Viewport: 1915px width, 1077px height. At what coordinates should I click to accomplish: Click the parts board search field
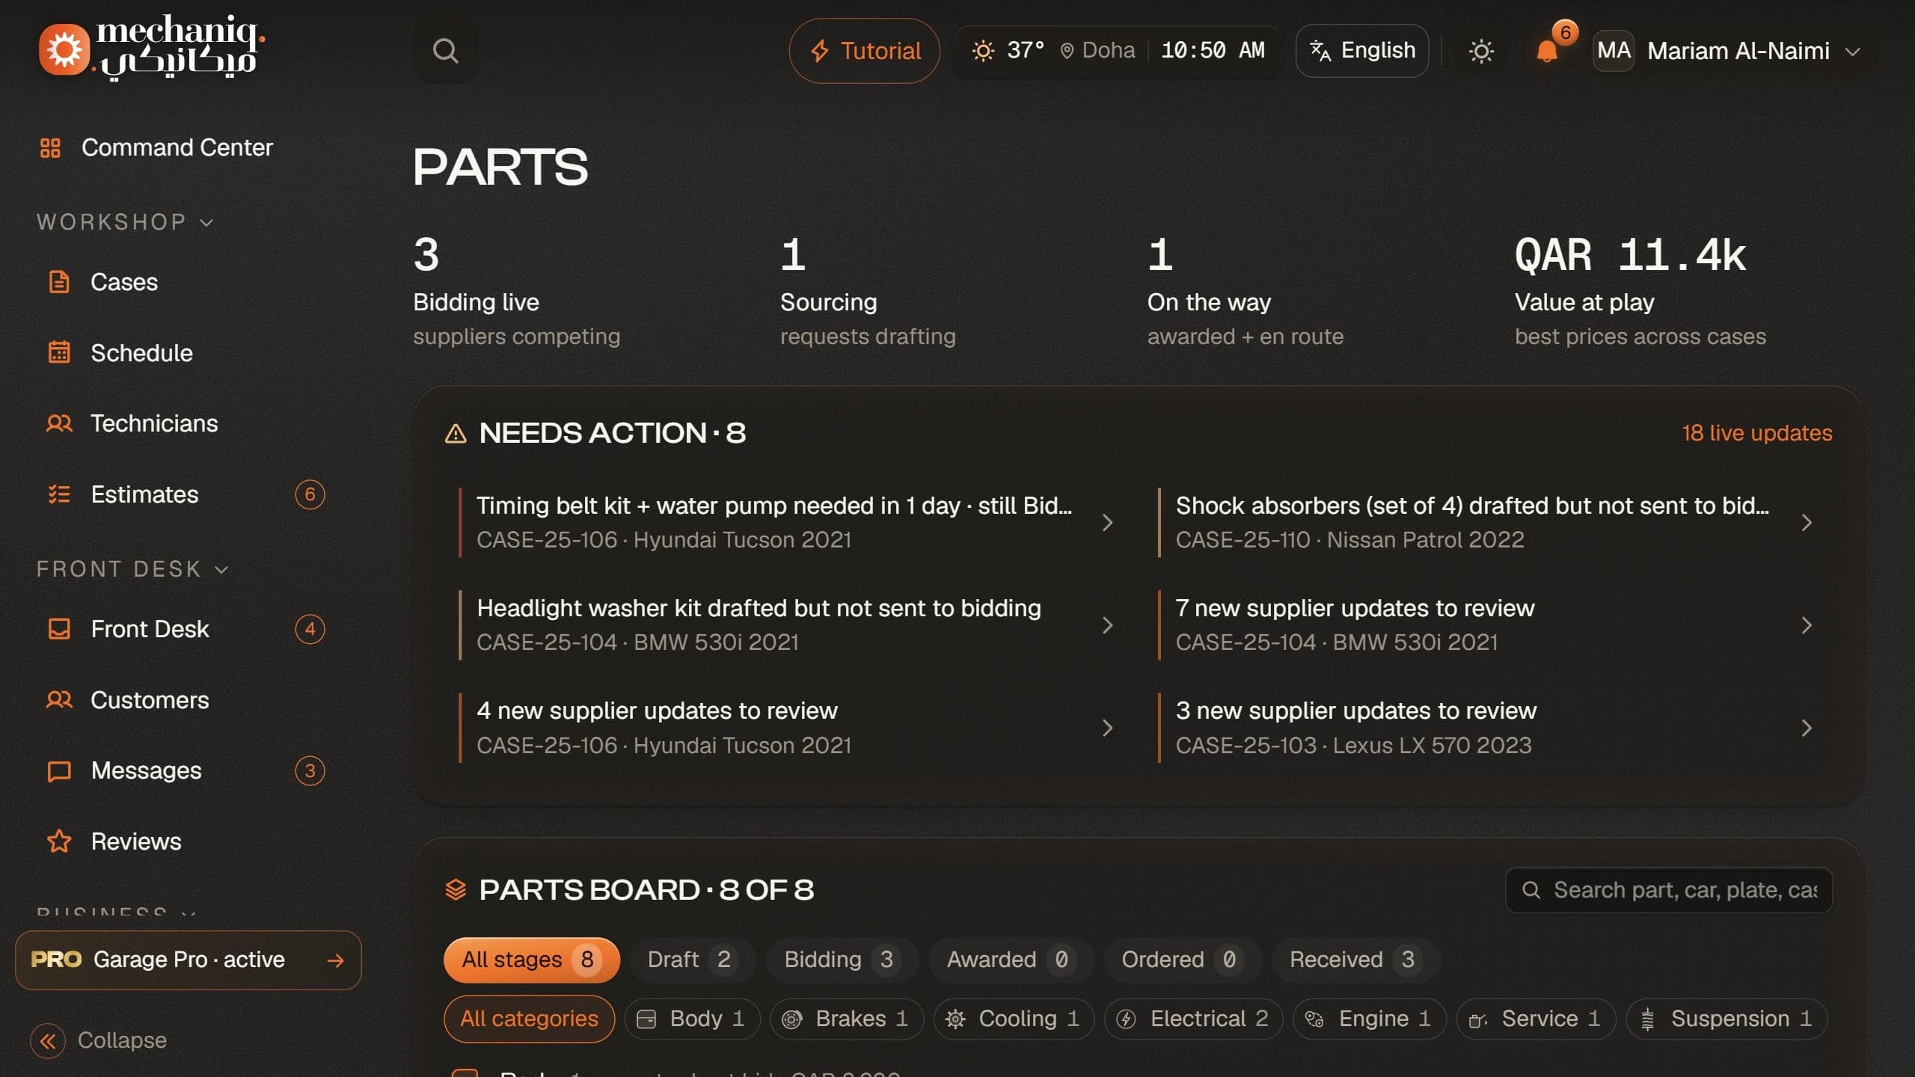(x=1669, y=890)
